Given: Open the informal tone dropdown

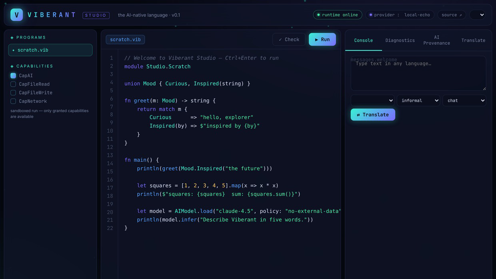Looking at the screenshot, I should (x=418, y=100).
